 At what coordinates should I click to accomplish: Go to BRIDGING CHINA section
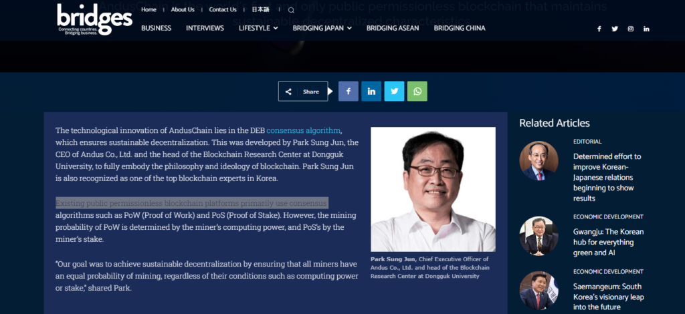pyautogui.click(x=460, y=28)
